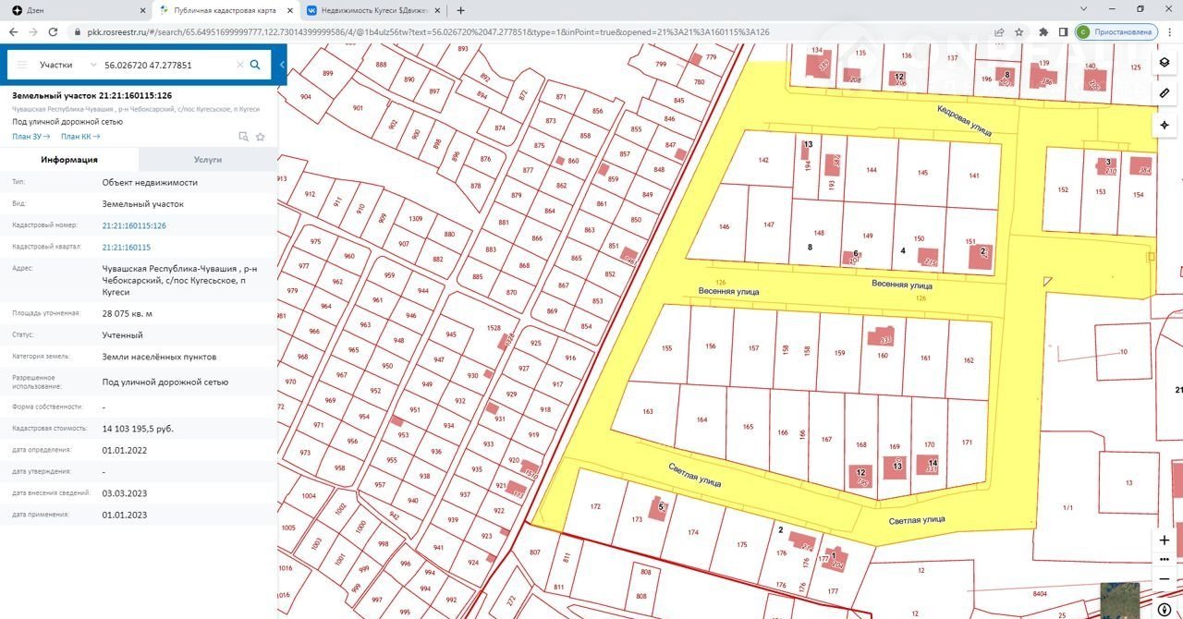
Task: Zoom in on the map
Action: [1164, 540]
